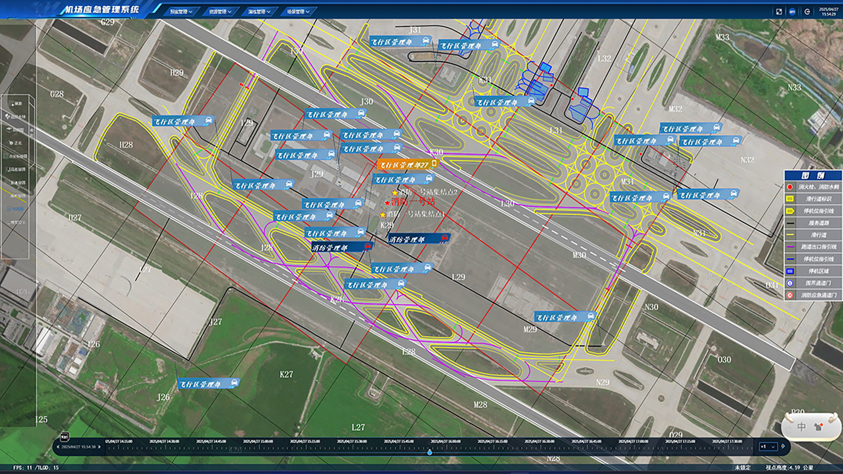Click the 正北 north-reset tool in left panel

(x=16, y=143)
